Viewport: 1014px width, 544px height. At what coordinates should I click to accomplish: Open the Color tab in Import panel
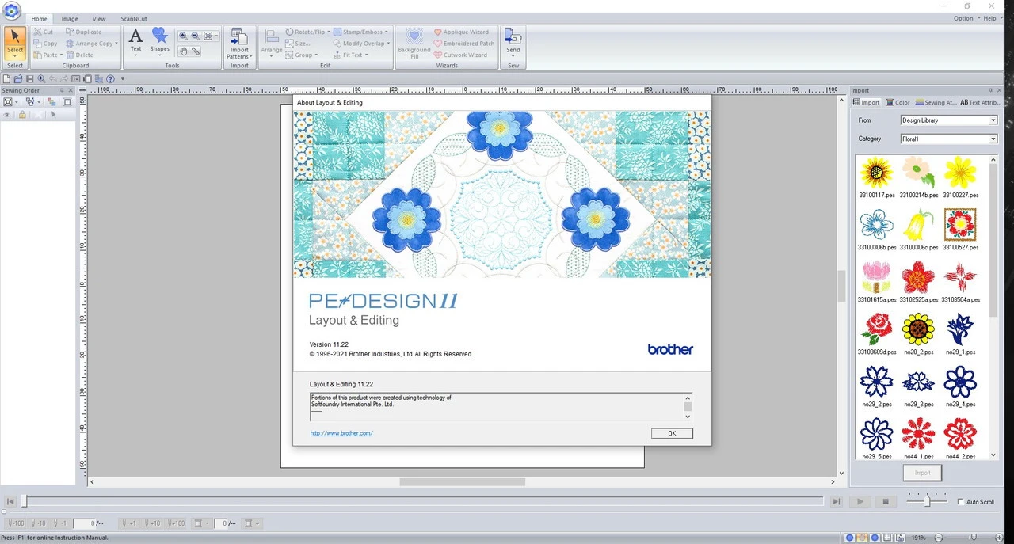pos(898,102)
